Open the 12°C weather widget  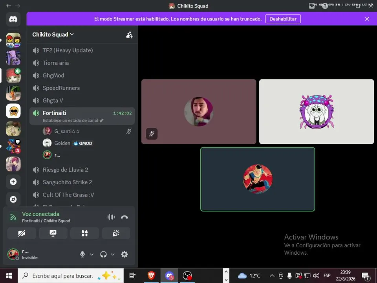pyautogui.click(x=249, y=276)
